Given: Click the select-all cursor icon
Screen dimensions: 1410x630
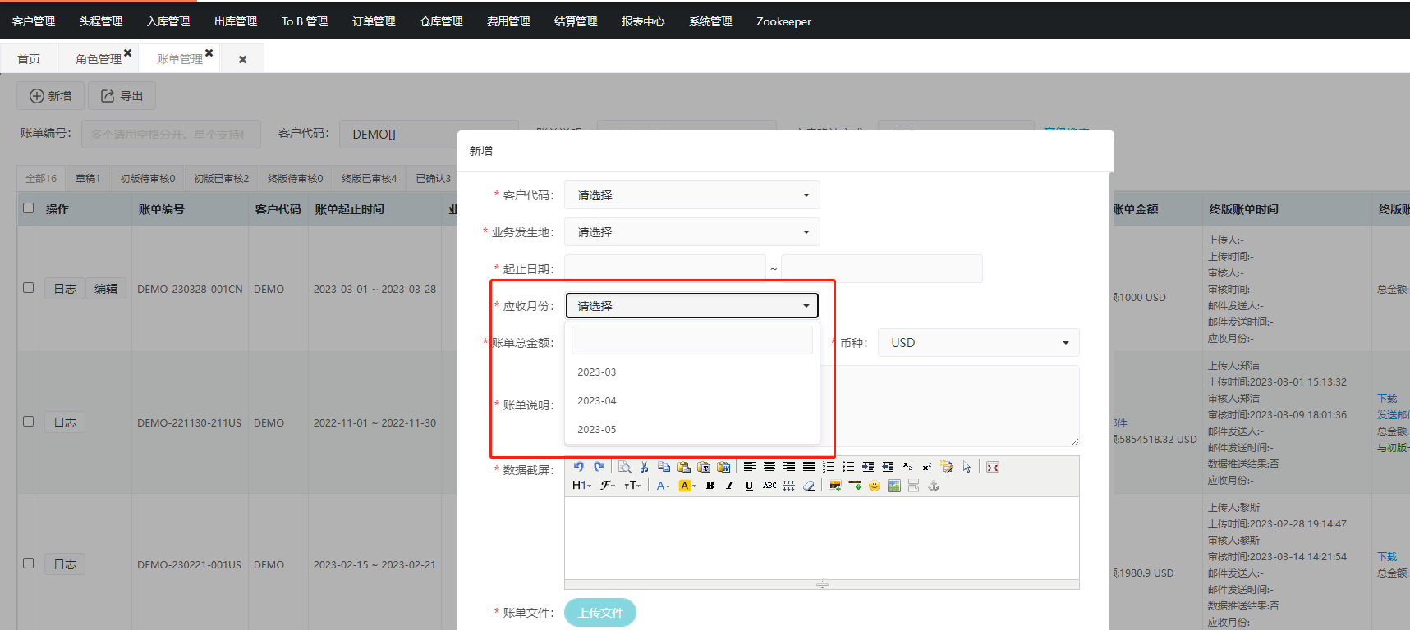Looking at the screenshot, I should (x=967, y=467).
